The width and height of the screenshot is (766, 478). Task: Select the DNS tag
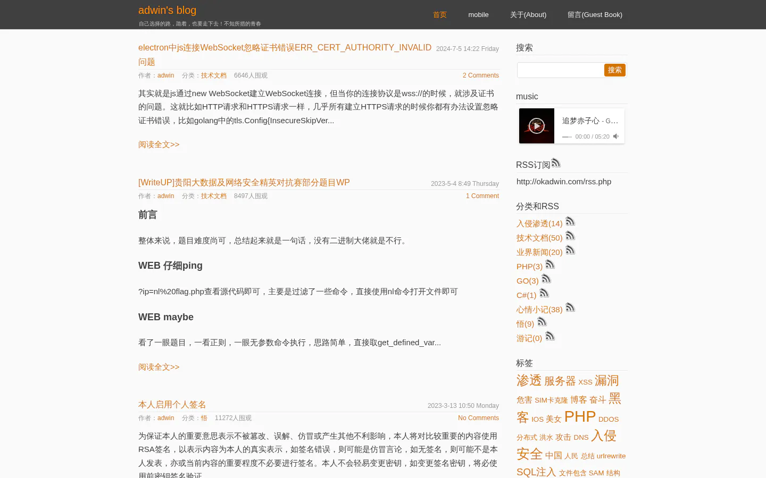point(581,438)
